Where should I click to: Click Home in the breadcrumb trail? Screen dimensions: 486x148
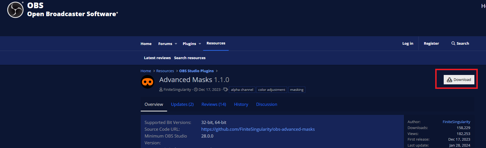click(x=146, y=71)
